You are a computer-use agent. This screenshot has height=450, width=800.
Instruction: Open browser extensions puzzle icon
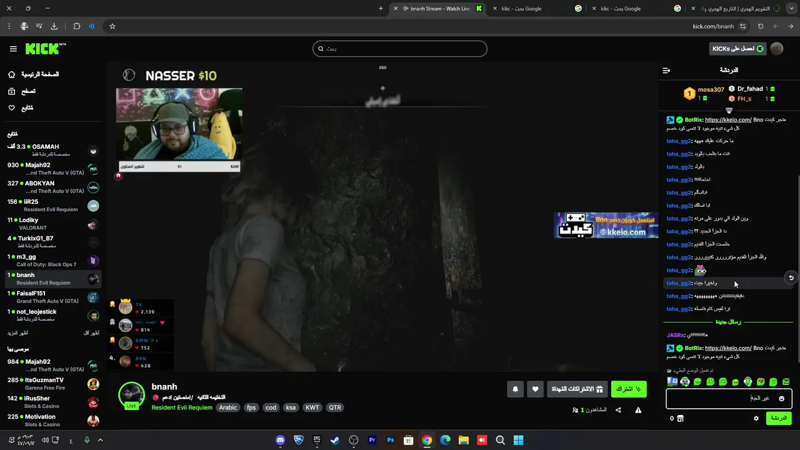[77, 26]
